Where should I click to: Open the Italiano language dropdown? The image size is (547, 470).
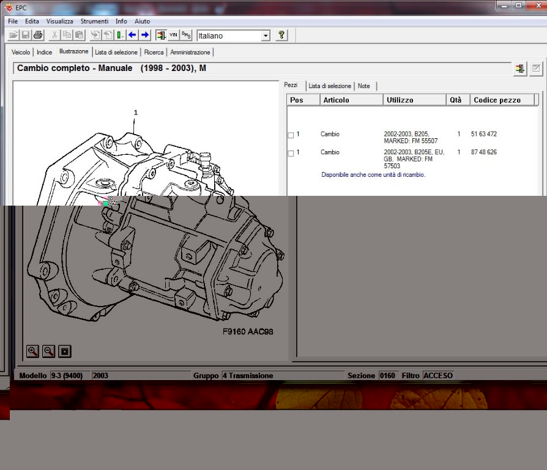pyautogui.click(x=266, y=35)
